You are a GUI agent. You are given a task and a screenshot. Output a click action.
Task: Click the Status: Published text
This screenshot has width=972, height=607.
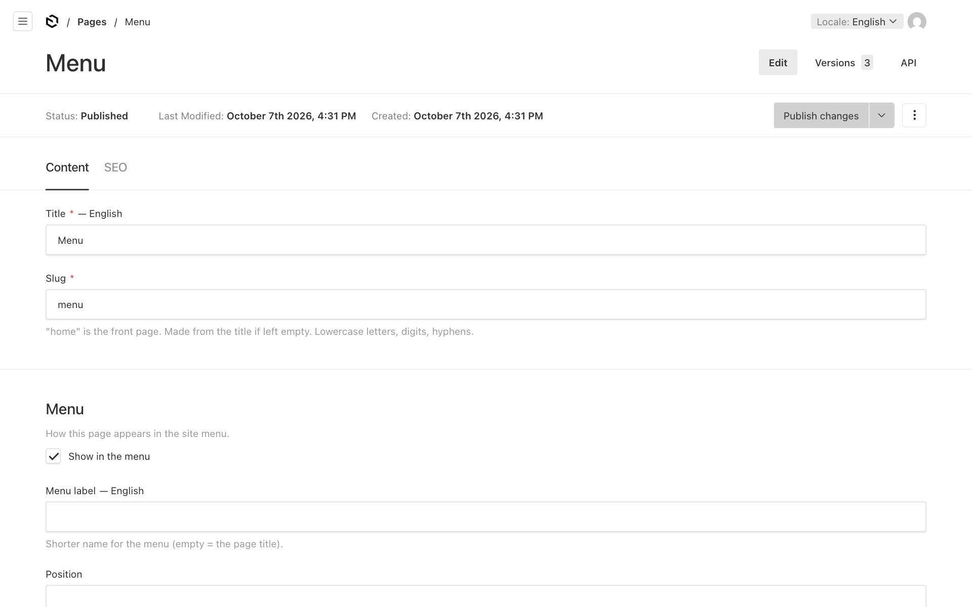coord(87,116)
